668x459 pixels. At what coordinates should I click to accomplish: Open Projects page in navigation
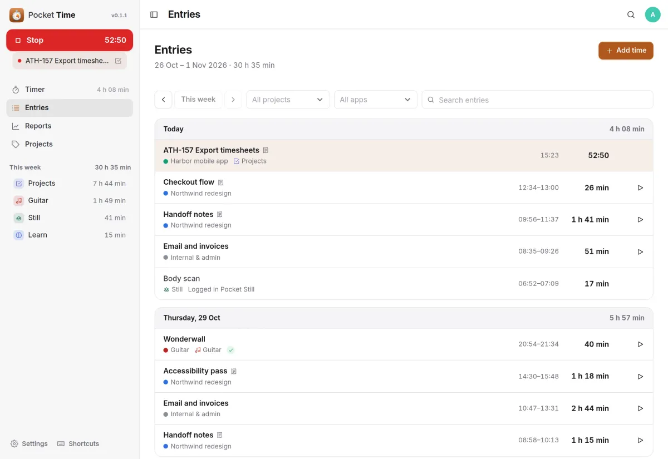coord(70,144)
